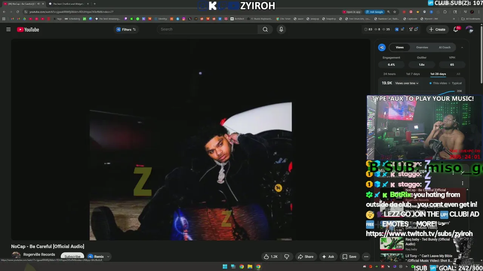Switch to The best ChatBot and Widgets tab
The image size is (483, 271).
click(x=68, y=4)
